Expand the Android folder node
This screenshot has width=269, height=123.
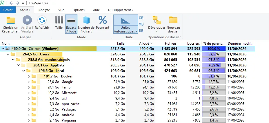point(29,115)
